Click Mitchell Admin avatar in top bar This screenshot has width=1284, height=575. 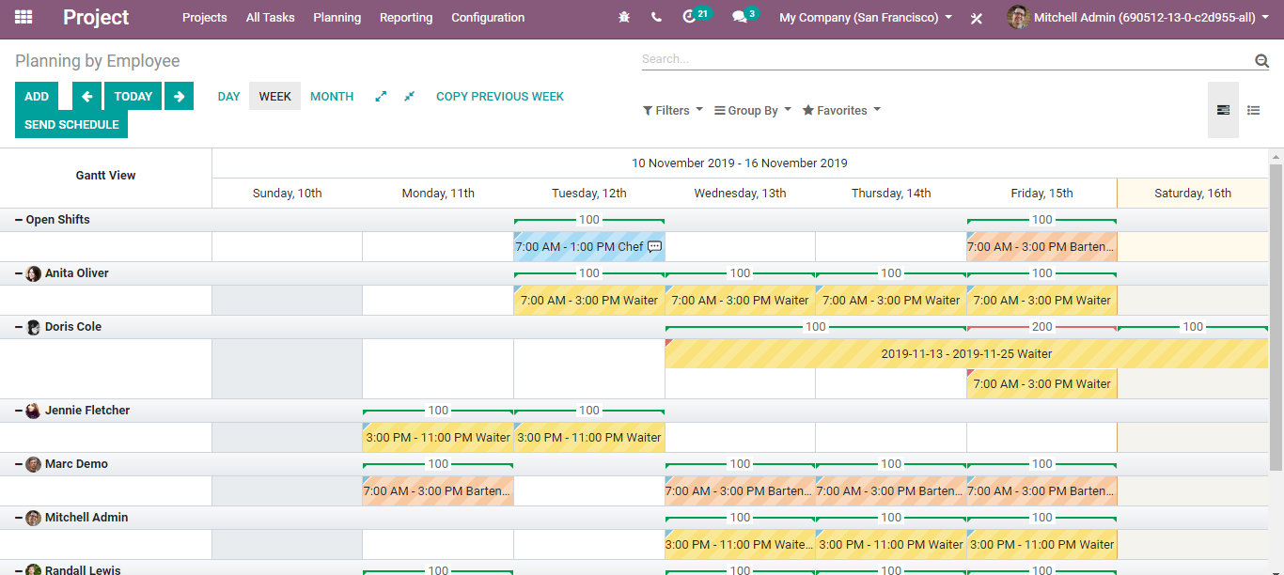(1018, 17)
